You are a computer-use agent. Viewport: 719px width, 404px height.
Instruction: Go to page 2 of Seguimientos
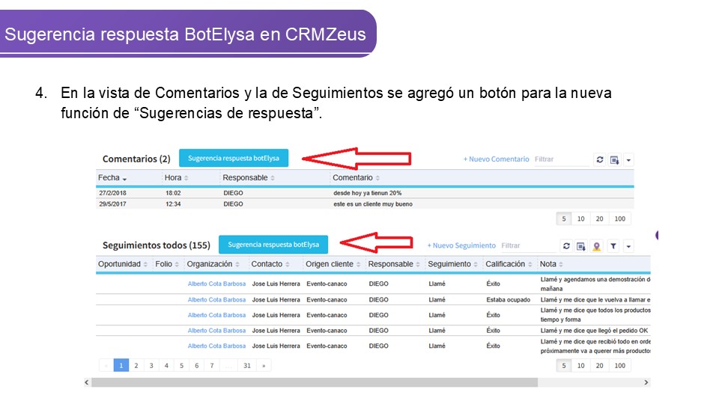click(136, 366)
